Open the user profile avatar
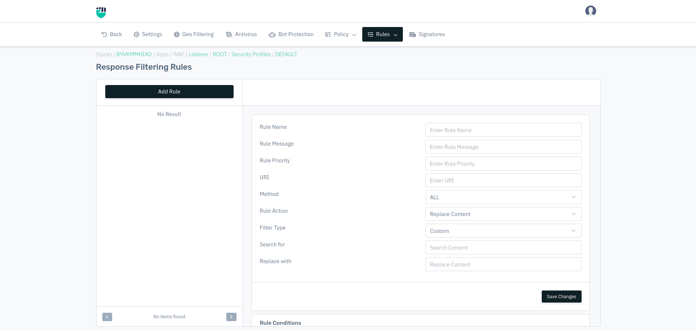Image resolution: width=696 pixels, height=331 pixels. (x=590, y=11)
